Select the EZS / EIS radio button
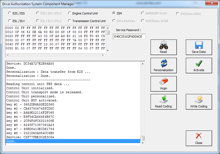 point(10,13)
